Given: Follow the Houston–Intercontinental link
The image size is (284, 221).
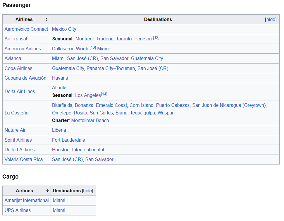Looking at the screenshot, I should pos(78,150).
